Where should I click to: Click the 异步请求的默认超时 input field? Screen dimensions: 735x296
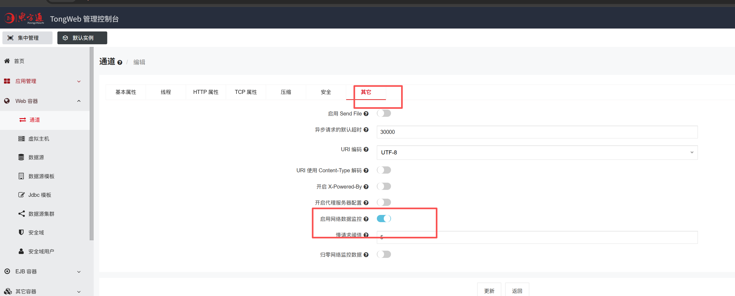click(x=537, y=132)
